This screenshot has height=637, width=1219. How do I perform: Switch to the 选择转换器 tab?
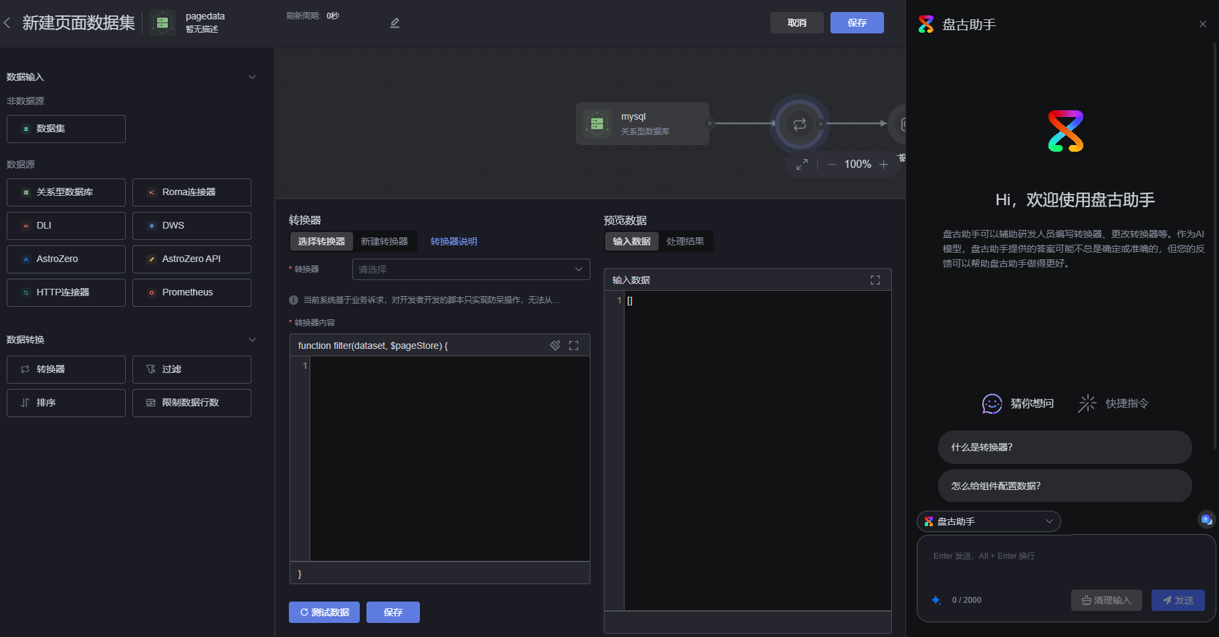322,241
